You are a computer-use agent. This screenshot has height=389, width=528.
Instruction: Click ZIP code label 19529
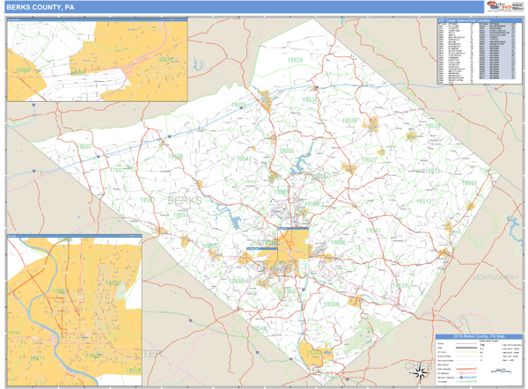(x=295, y=60)
